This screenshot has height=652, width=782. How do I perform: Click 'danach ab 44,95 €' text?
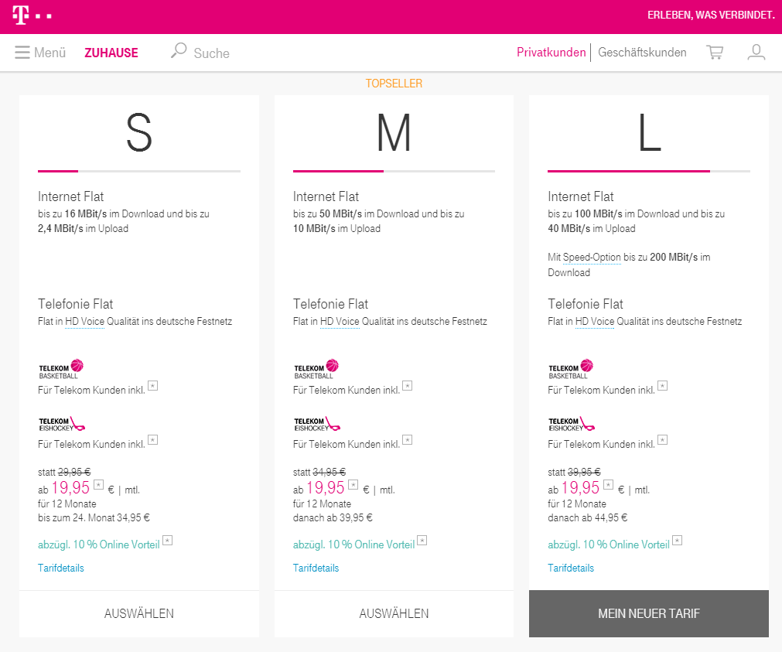point(588,517)
